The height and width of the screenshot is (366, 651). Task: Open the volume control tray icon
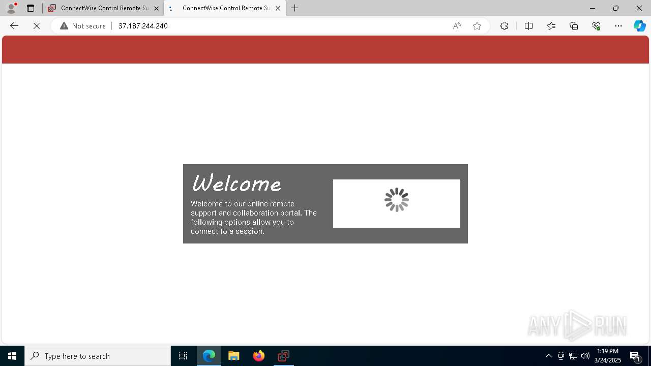tap(585, 356)
